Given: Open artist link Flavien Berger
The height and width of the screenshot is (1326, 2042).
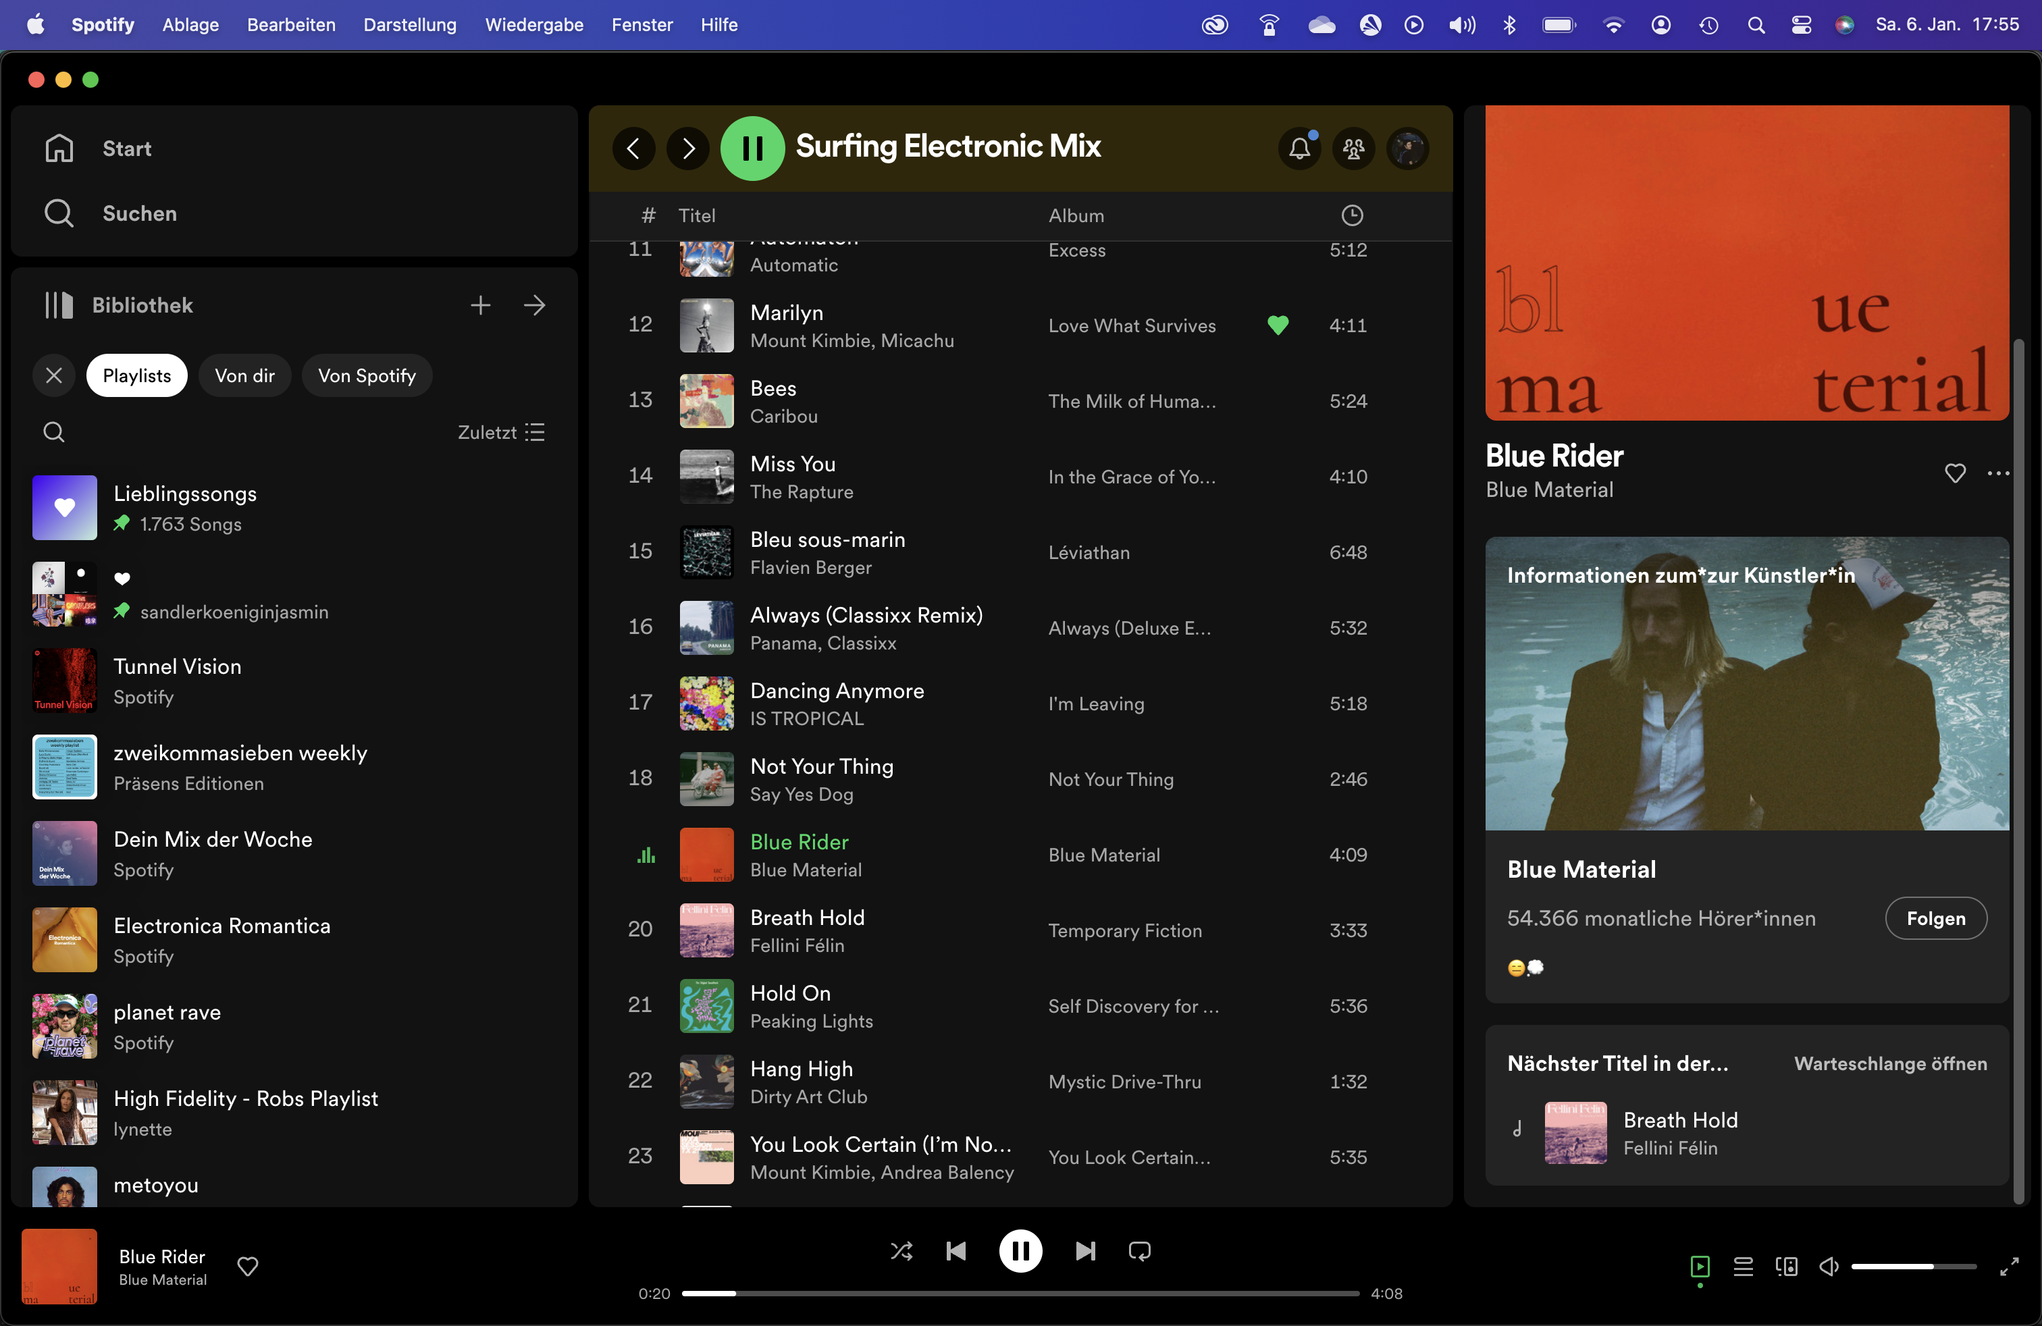Looking at the screenshot, I should 811,568.
